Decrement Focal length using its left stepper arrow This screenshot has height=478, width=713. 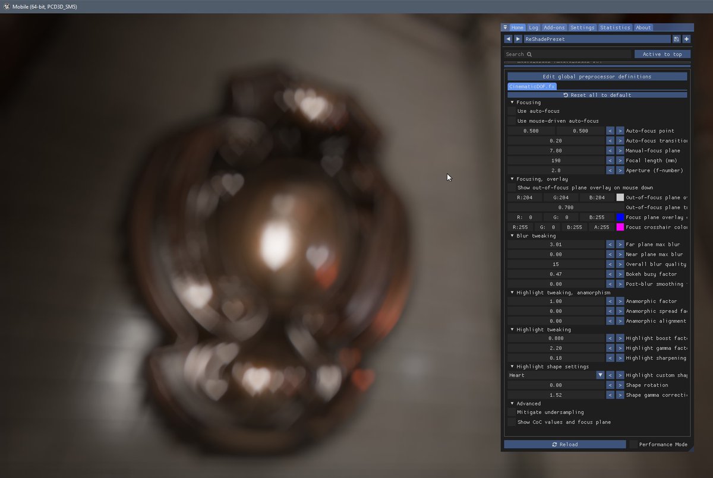click(x=610, y=160)
